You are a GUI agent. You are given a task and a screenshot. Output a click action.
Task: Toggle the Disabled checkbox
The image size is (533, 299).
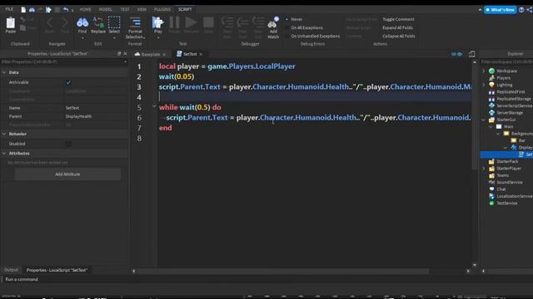click(x=68, y=144)
